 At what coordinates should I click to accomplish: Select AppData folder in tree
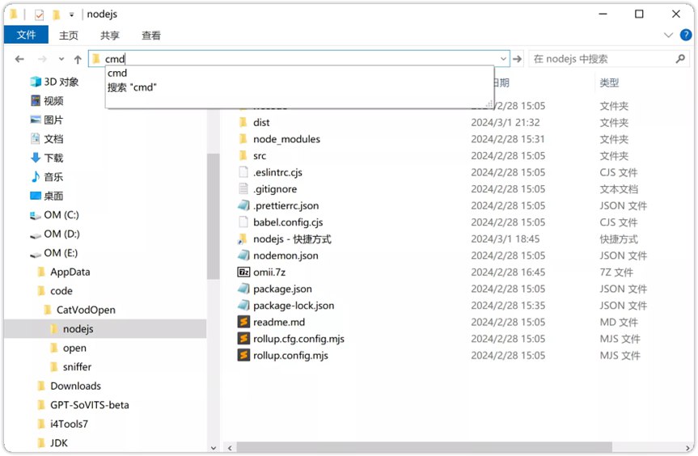point(64,272)
